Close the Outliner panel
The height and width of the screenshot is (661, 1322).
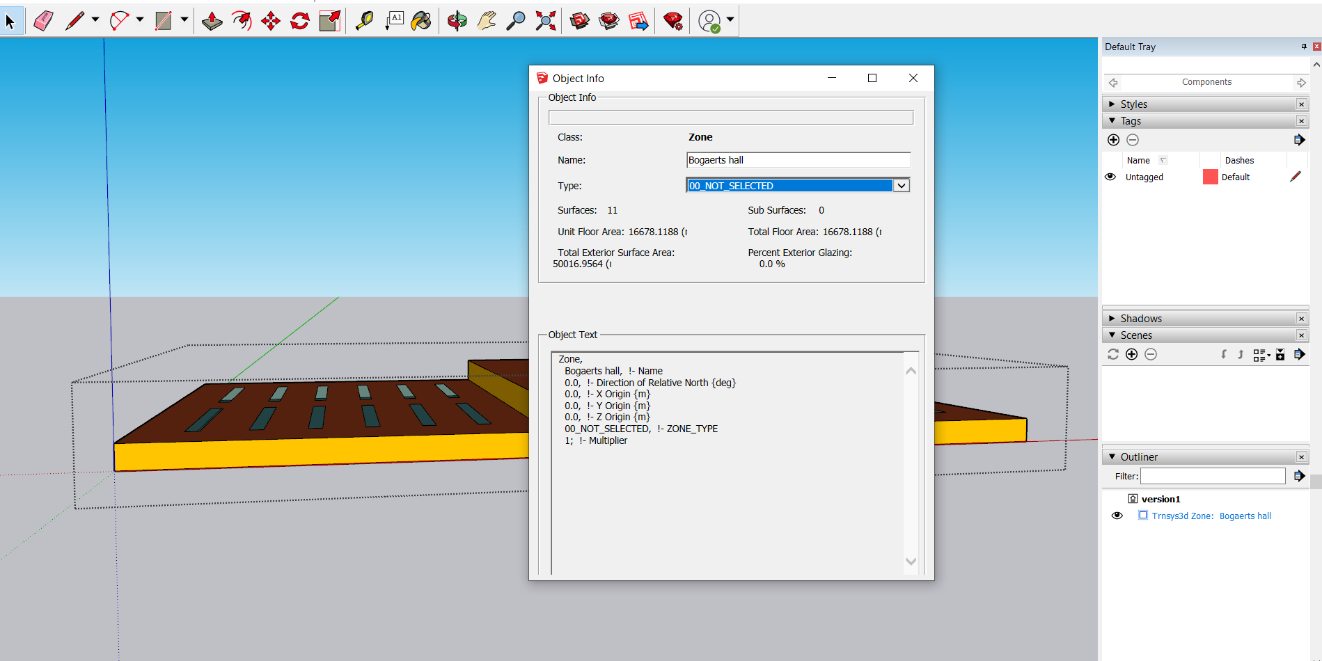[1301, 457]
